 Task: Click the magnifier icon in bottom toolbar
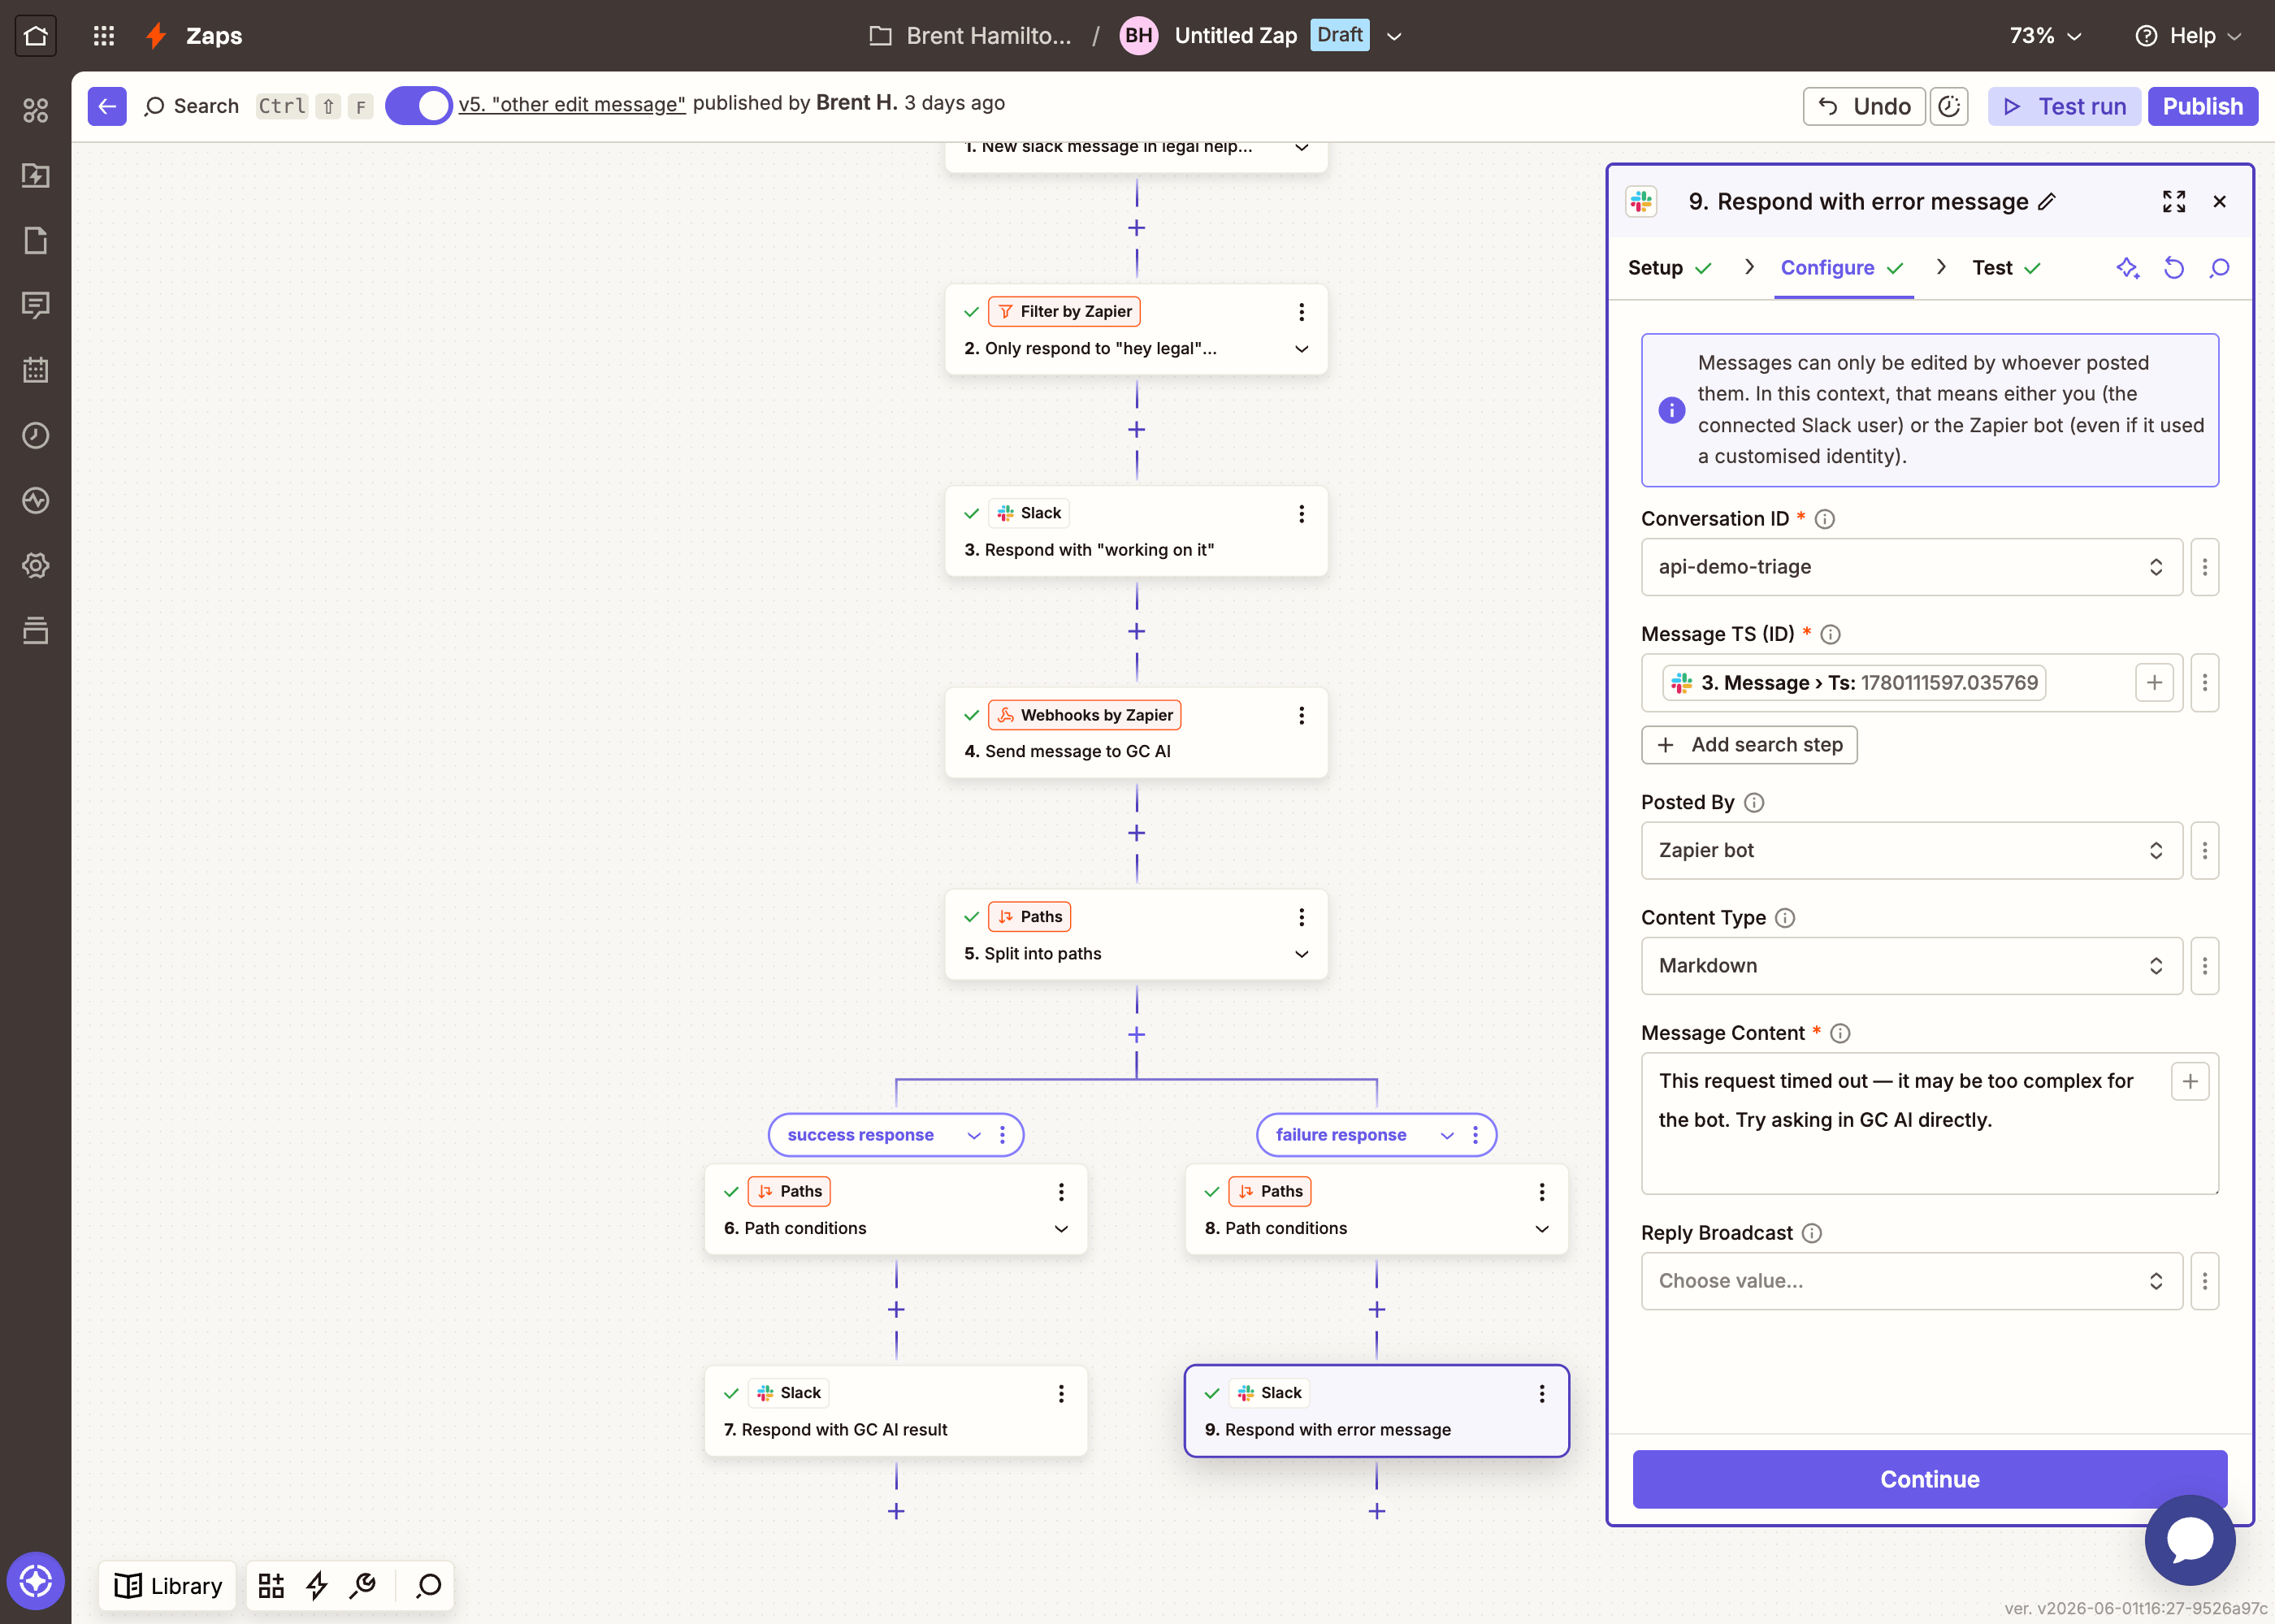pyautogui.click(x=429, y=1586)
